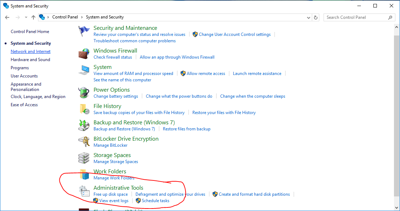Expand chevron before Control Panel breadcrumb
The image size is (400, 211).
(48, 17)
